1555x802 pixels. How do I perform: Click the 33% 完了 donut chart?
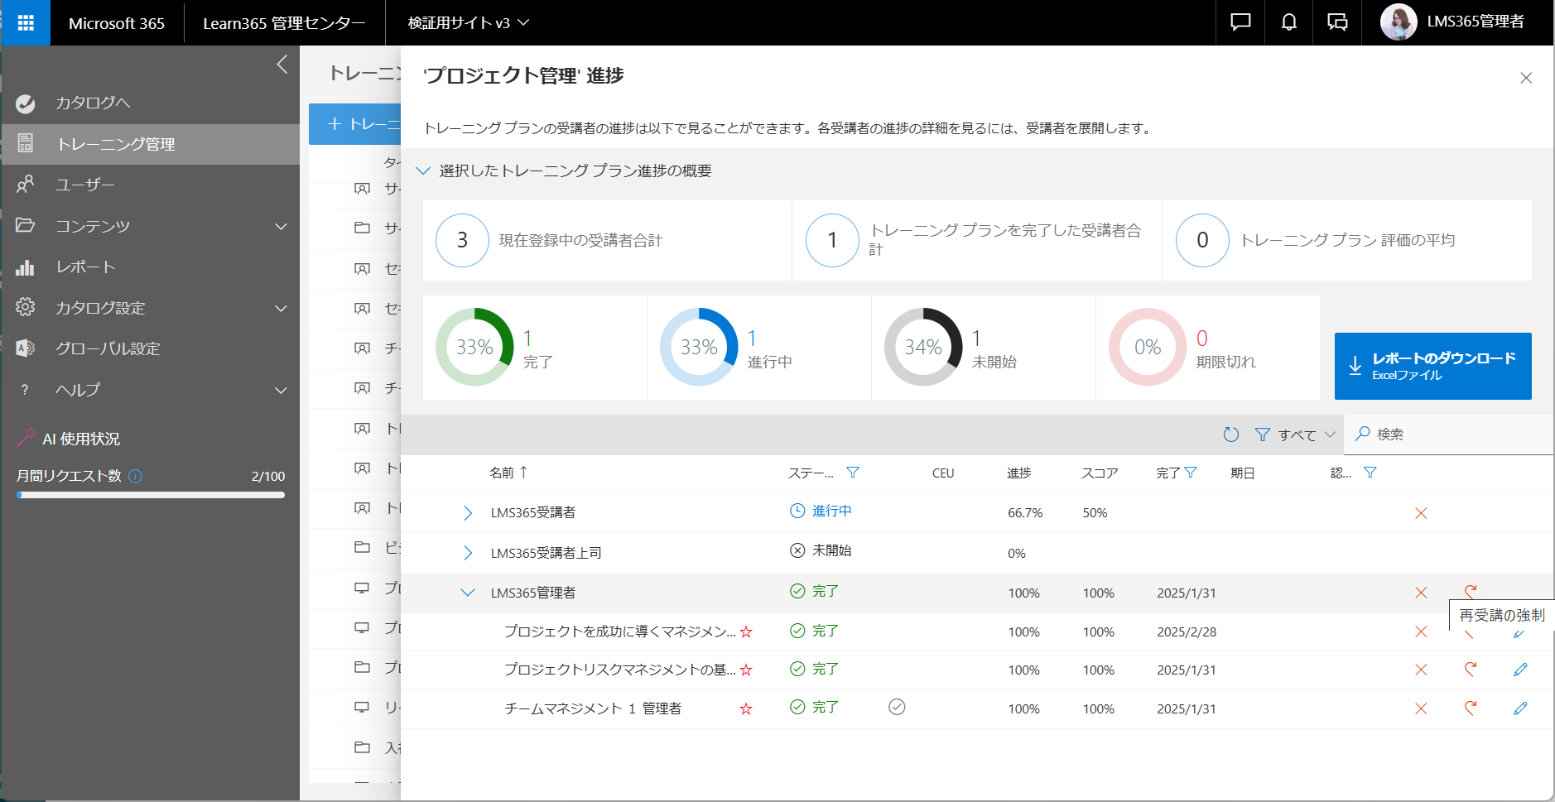pos(474,347)
